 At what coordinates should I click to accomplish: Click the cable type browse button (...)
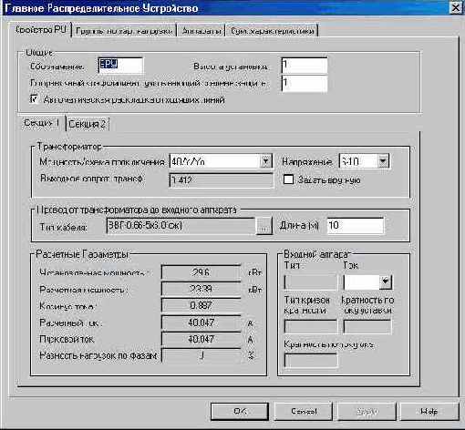[263, 226]
